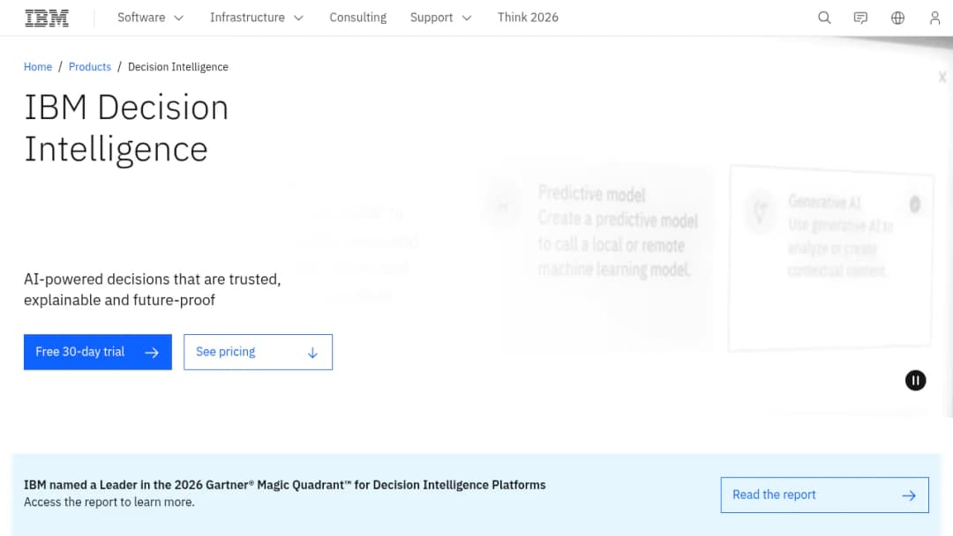Screen dimensions: 953x536
Task: Click the Generative AI card in hero
Action: coord(831,258)
